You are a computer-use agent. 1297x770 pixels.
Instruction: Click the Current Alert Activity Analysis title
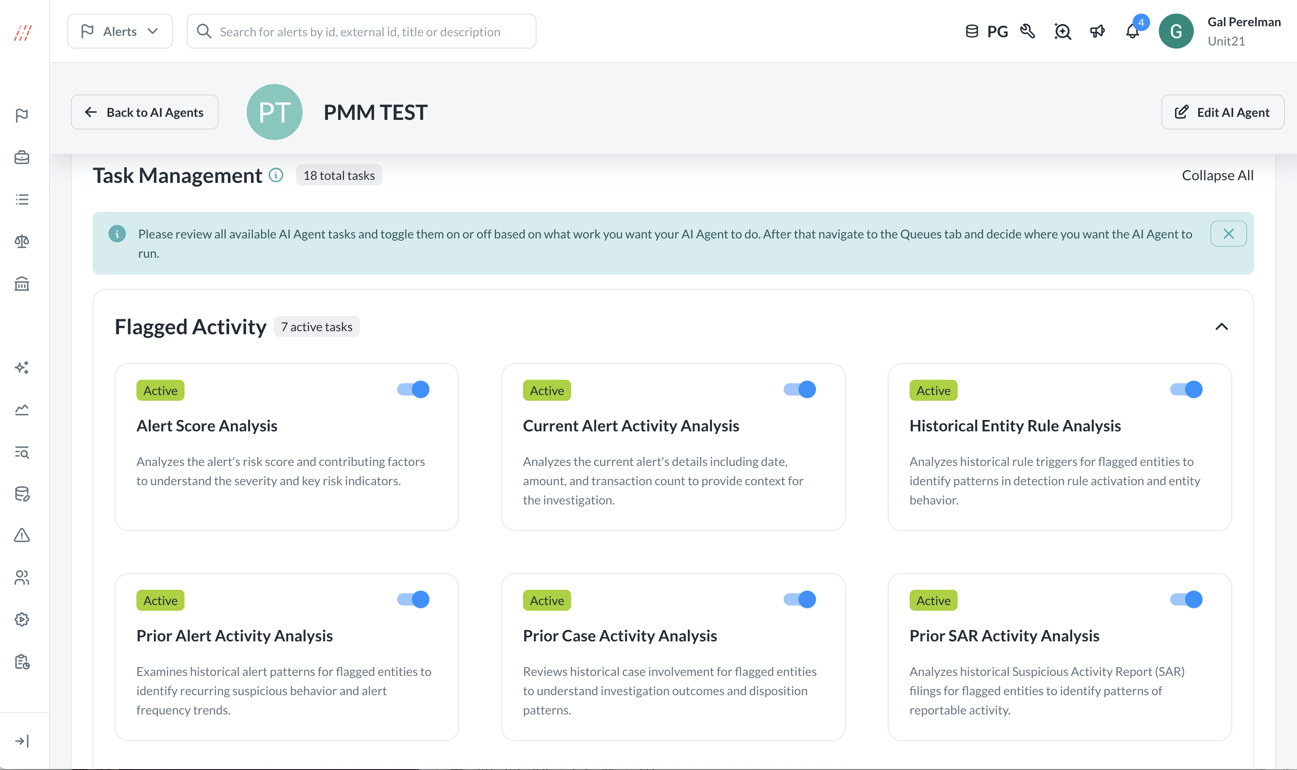pyautogui.click(x=631, y=426)
